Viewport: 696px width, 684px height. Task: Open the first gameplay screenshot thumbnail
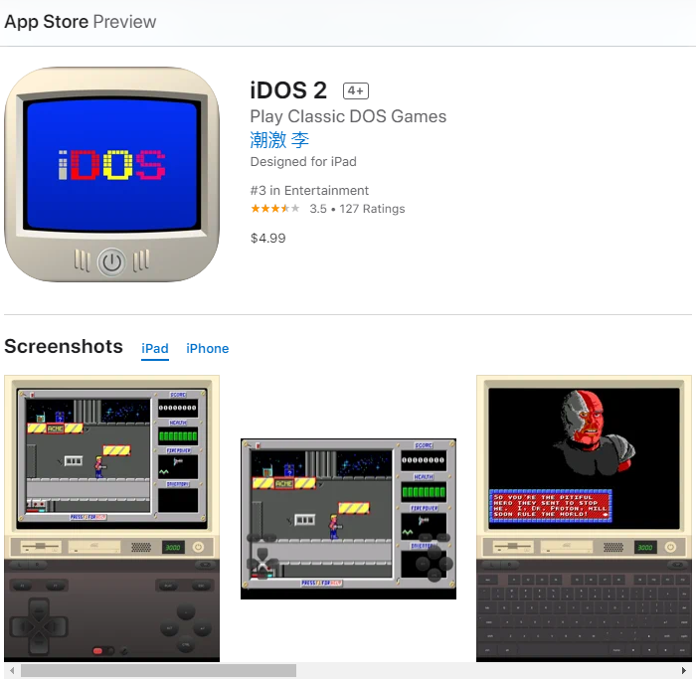tap(111, 518)
